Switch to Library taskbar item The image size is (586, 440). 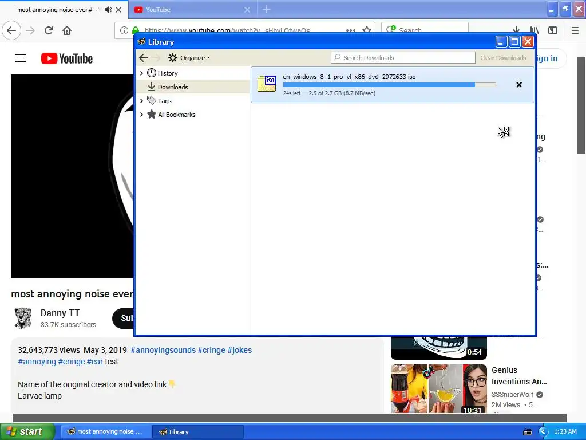[x=198, y=432]
